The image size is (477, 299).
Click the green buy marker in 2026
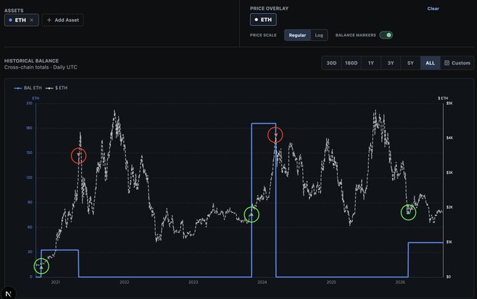tap(408, 212)
